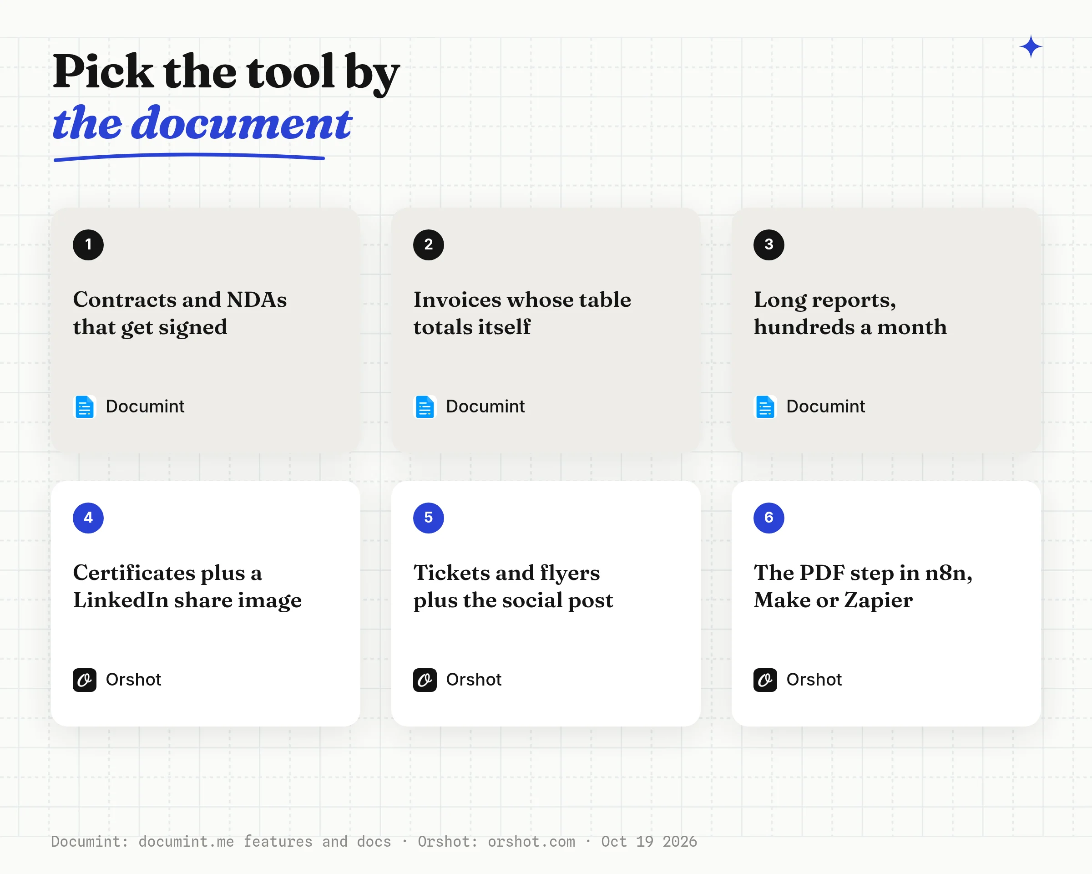The image size is (1092, 874).
Task: Click the Documint icon in the Long reports card
Action: coord(765,407)
